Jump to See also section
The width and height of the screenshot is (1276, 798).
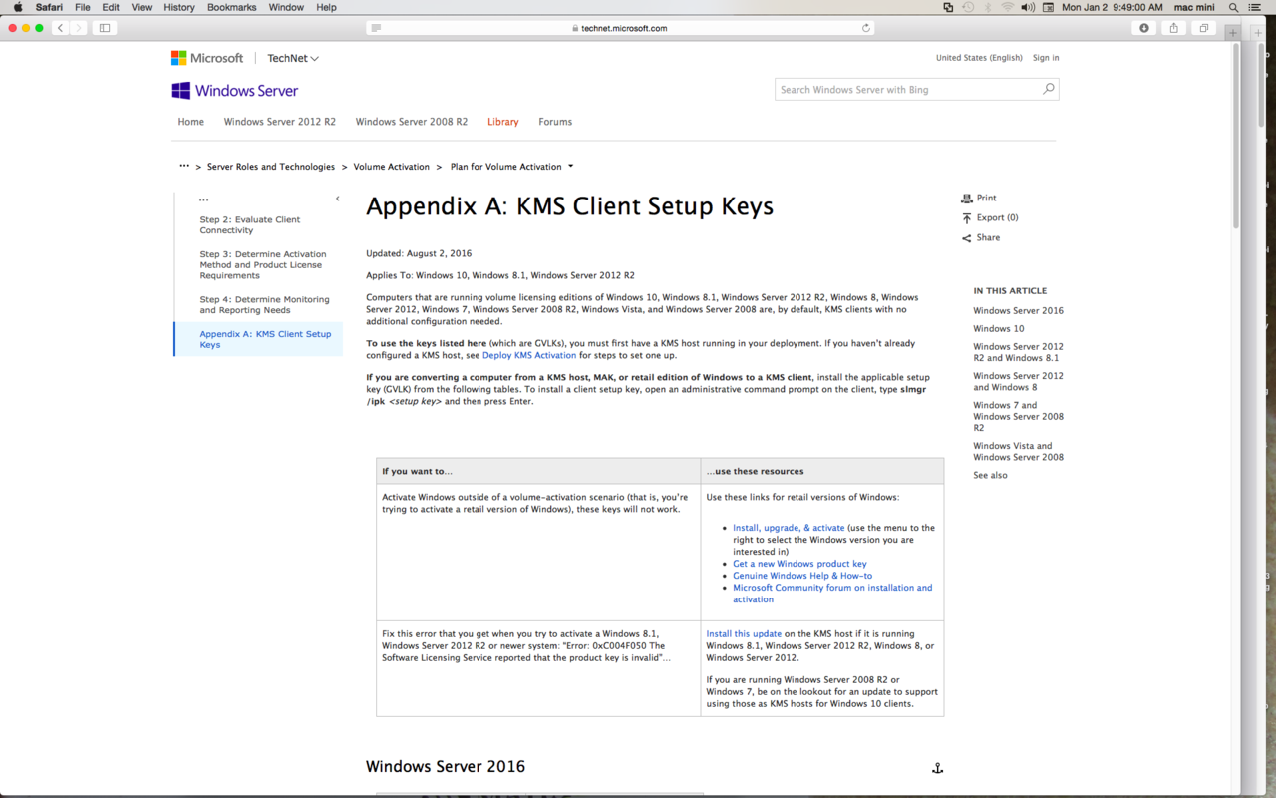pos(990,475)
